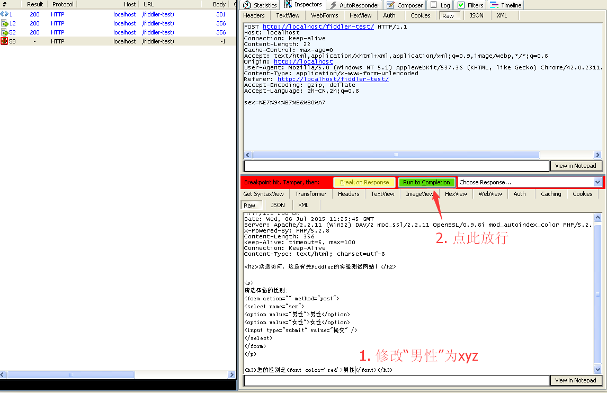
Task: Click the session 1 redirect icon
Action: [x=4, y=14]
